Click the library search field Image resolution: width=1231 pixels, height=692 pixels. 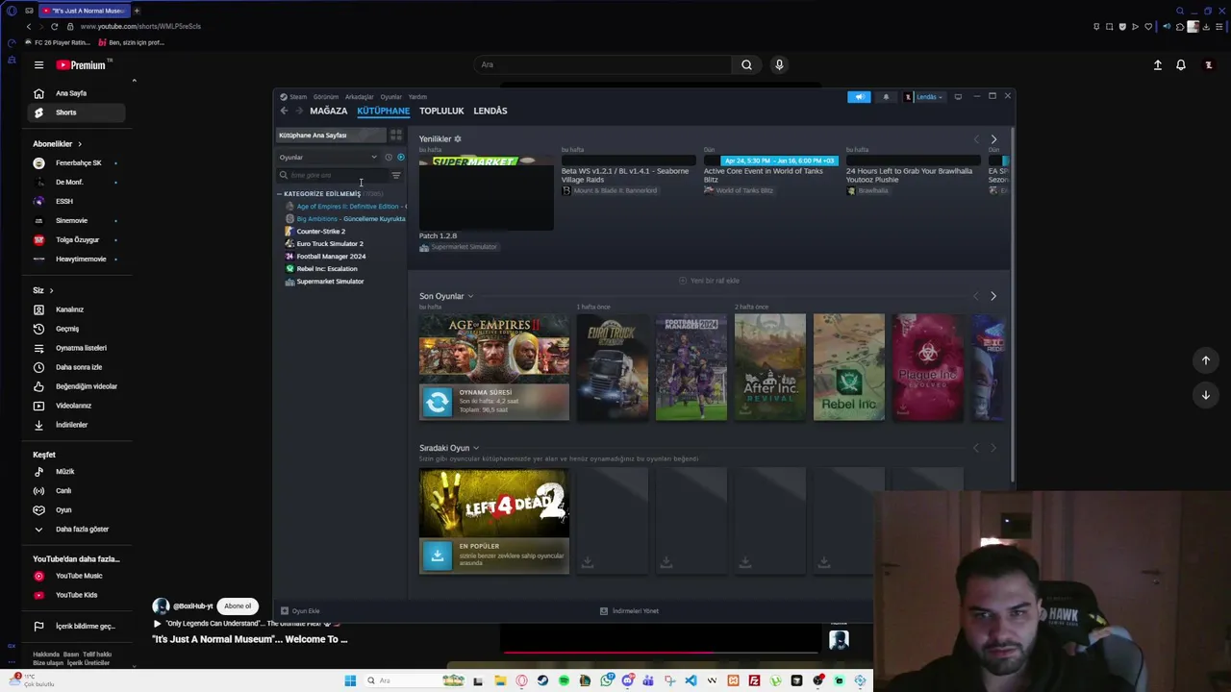(x=333, y=176)
